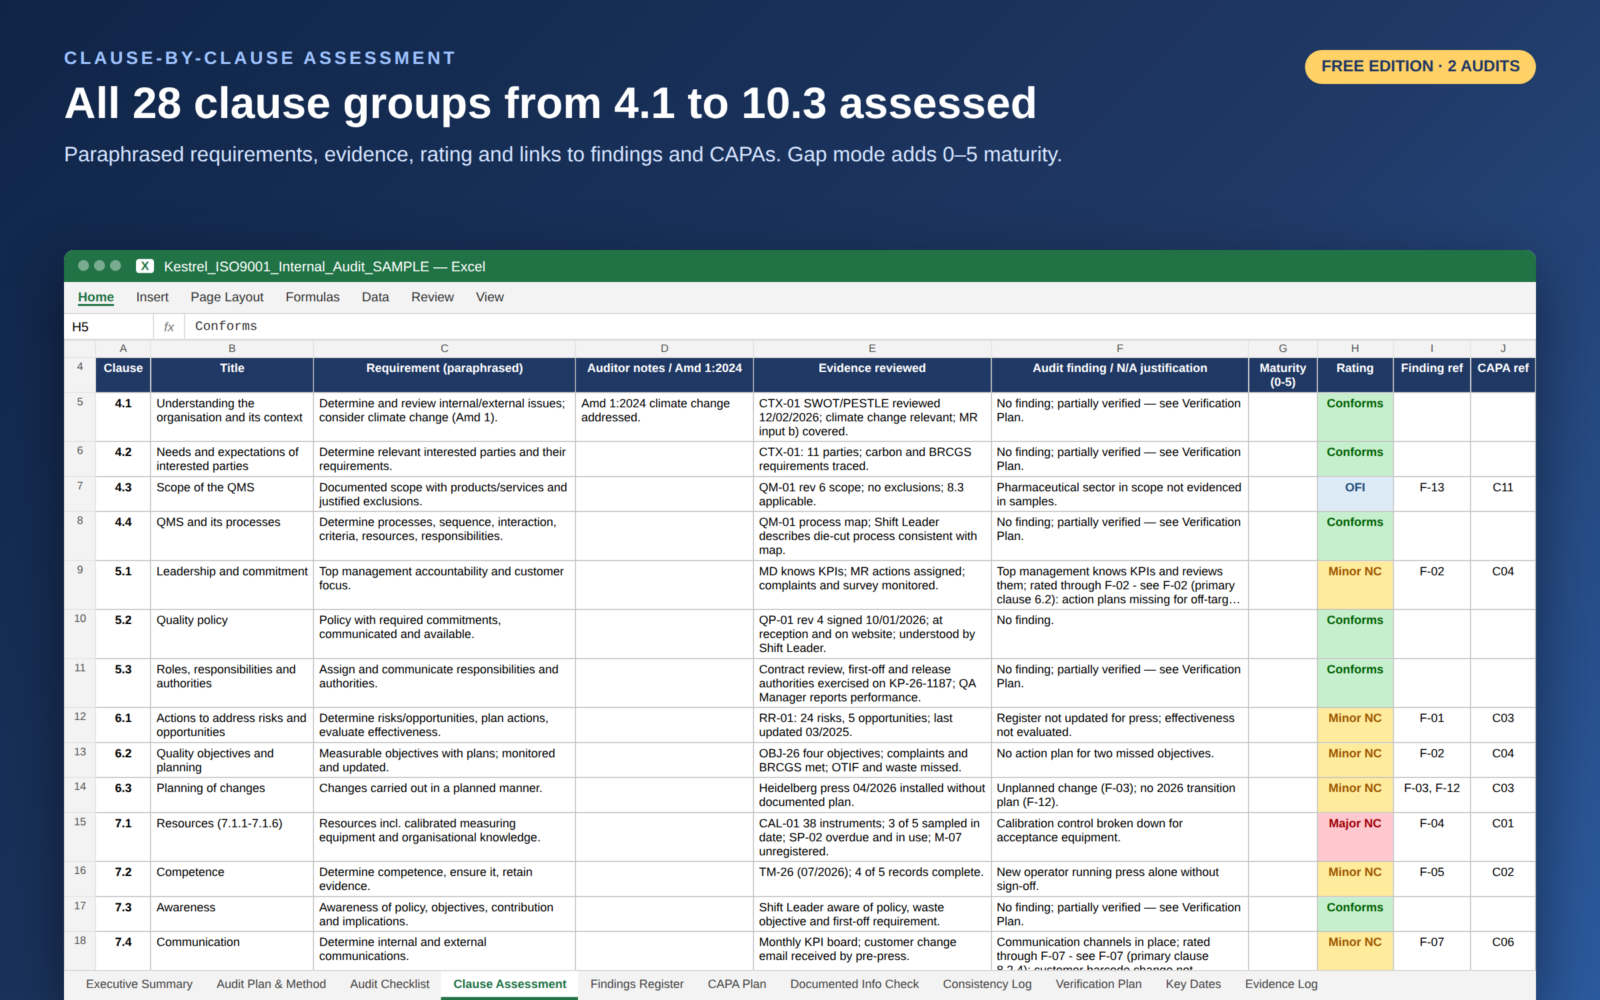Switch to Executive Summary sheet tab
Image resolution: width=1600 pixels, height=1000 pixels.
[x=139, y=984]
